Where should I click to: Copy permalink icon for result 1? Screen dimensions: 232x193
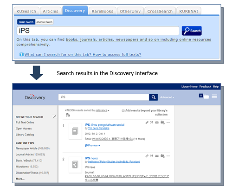[147, 122]
